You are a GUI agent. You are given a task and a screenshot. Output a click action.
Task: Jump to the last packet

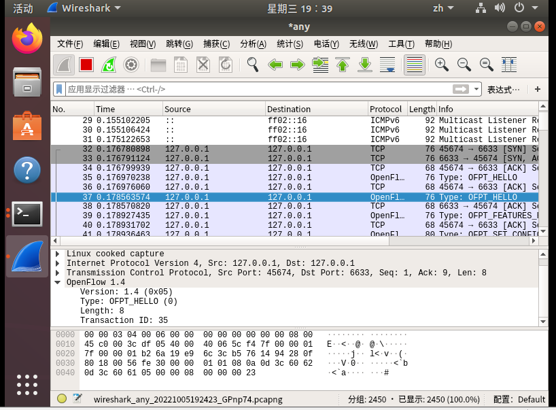click(x=365, y=65)
